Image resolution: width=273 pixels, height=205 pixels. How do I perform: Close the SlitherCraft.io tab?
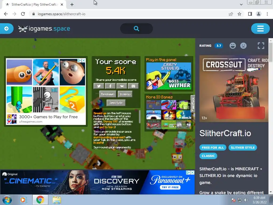pyautogui.click(x=62, y=5)
